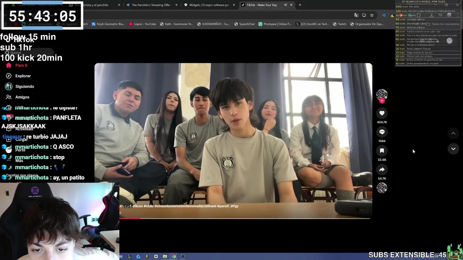This screenshot has height=260, width=463.
Task: Open Noyh Geometric Bla... bookmark
Action: tap(108, 24)
